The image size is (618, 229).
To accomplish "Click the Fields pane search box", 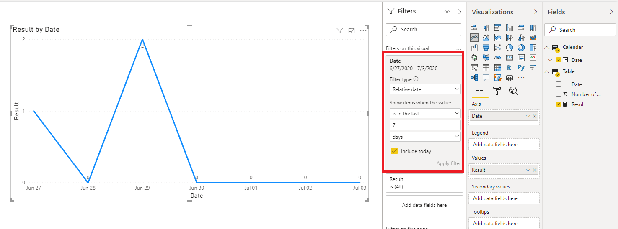I will point(580,30).
